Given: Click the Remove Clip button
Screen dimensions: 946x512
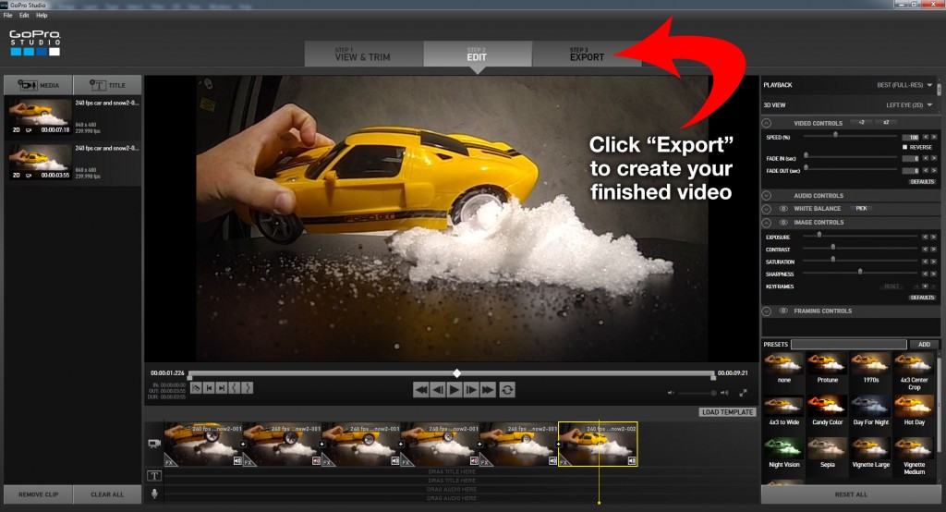Looking at the screenshot, I should pos(37,494).
